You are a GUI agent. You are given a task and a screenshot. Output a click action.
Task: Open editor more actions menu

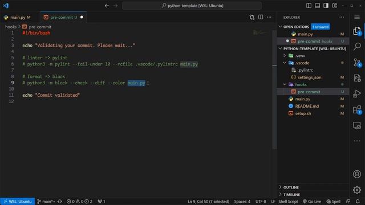click(x=269, y=17)
